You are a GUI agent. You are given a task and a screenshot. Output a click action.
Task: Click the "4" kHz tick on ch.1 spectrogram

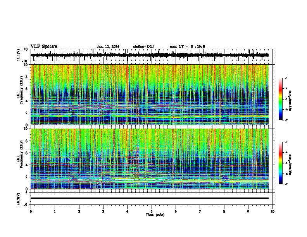point(27,101)
